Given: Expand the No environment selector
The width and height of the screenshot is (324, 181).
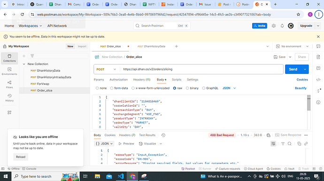Looking at the screenshot, I should (293, 46).
